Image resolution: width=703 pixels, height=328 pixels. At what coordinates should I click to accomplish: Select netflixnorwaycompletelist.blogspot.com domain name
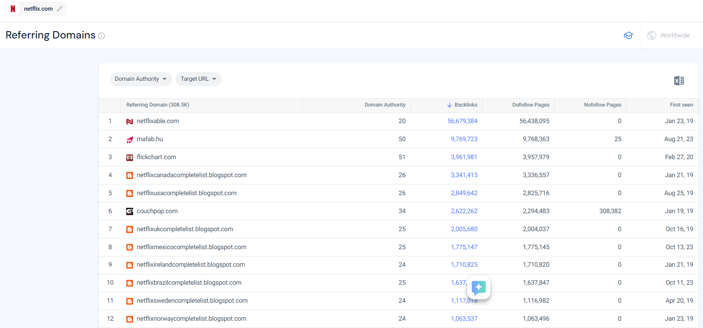pyautogui.click(x=192, y=319)
